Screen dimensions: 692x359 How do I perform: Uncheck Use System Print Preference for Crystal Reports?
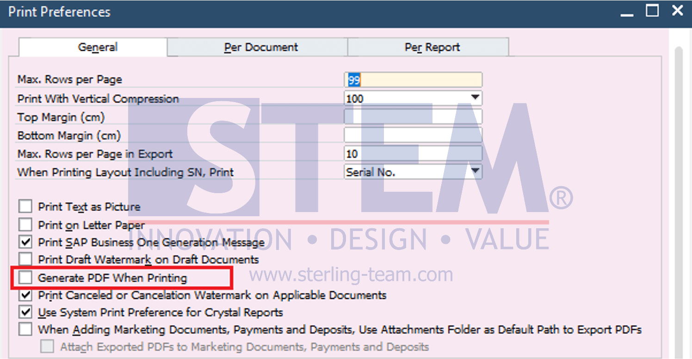25,312
